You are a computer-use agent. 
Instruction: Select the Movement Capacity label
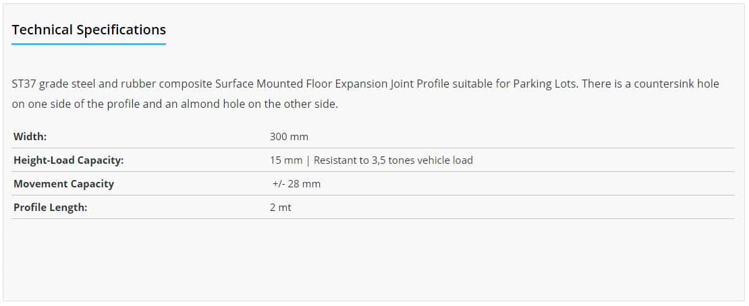pos(63,184)
